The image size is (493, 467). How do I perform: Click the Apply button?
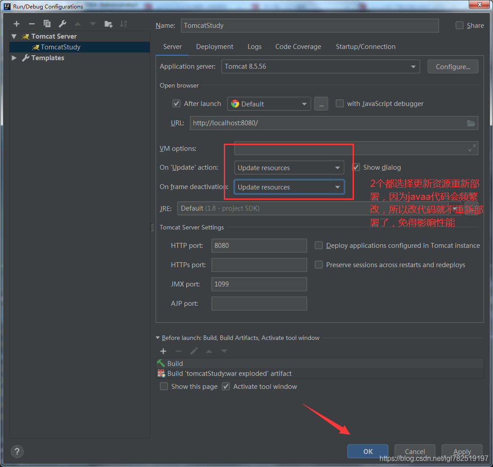462,452
